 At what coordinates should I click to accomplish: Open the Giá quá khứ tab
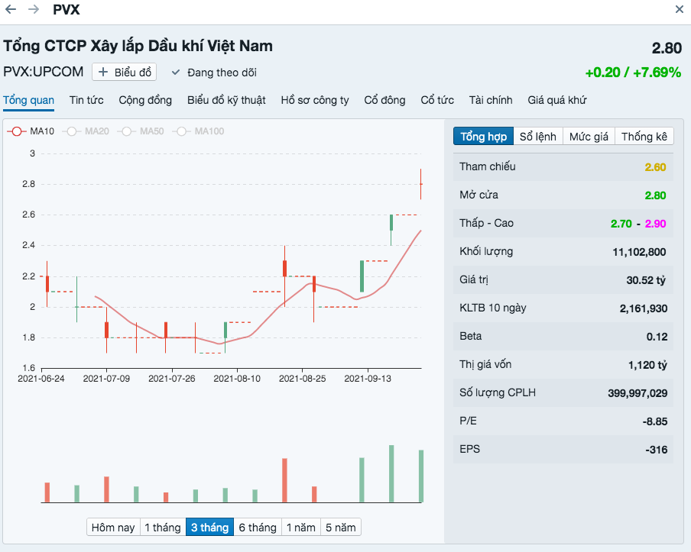[x=557, y=100]
